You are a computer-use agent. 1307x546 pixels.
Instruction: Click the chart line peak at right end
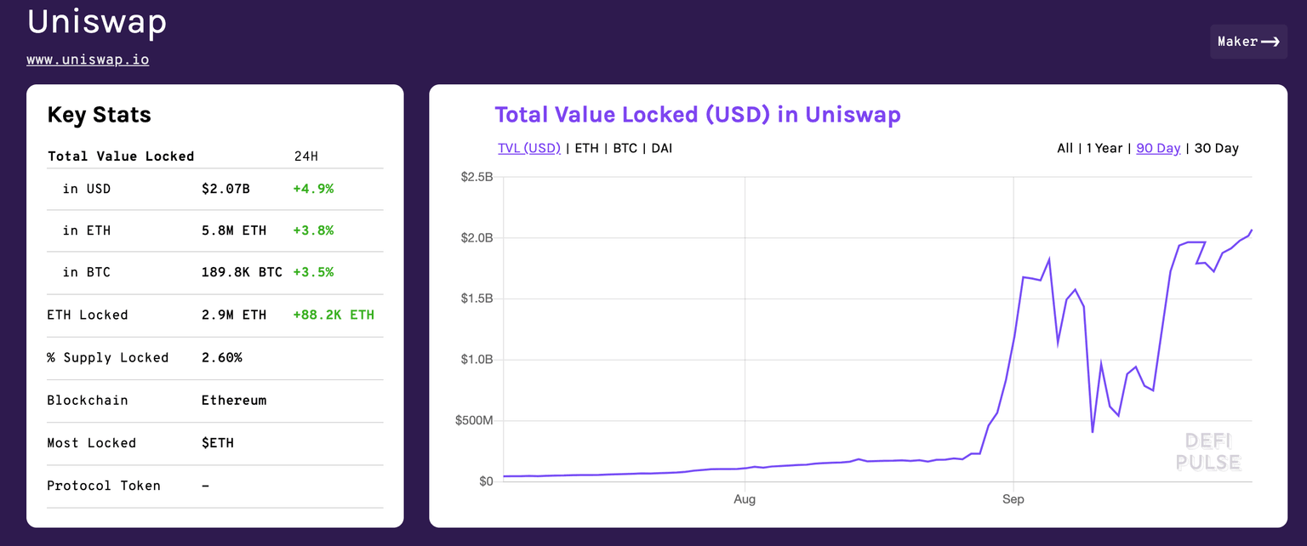pos(1252,230)
